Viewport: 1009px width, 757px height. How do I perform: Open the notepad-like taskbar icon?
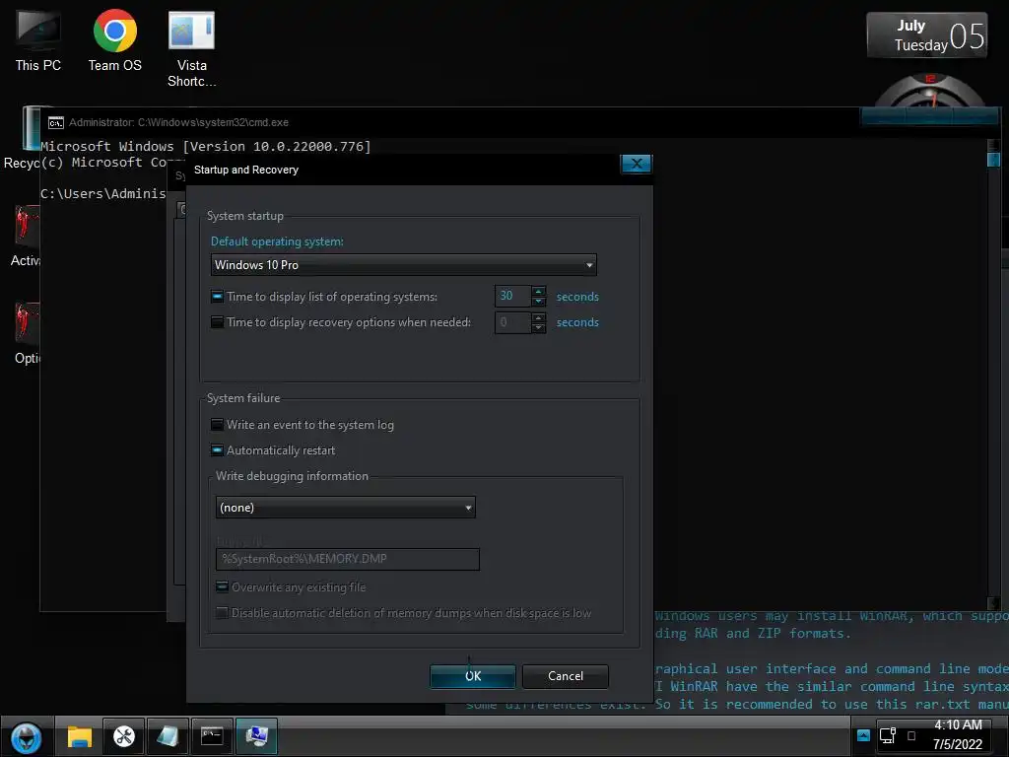pyautogui.click(x=168, y=736)
